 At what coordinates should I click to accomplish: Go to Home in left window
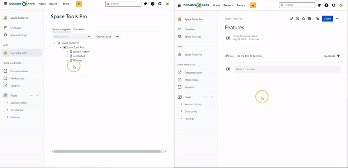[42, 4]
